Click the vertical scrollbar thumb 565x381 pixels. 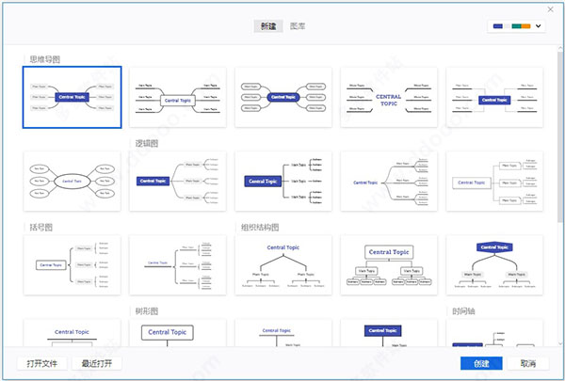click(560, 136)
